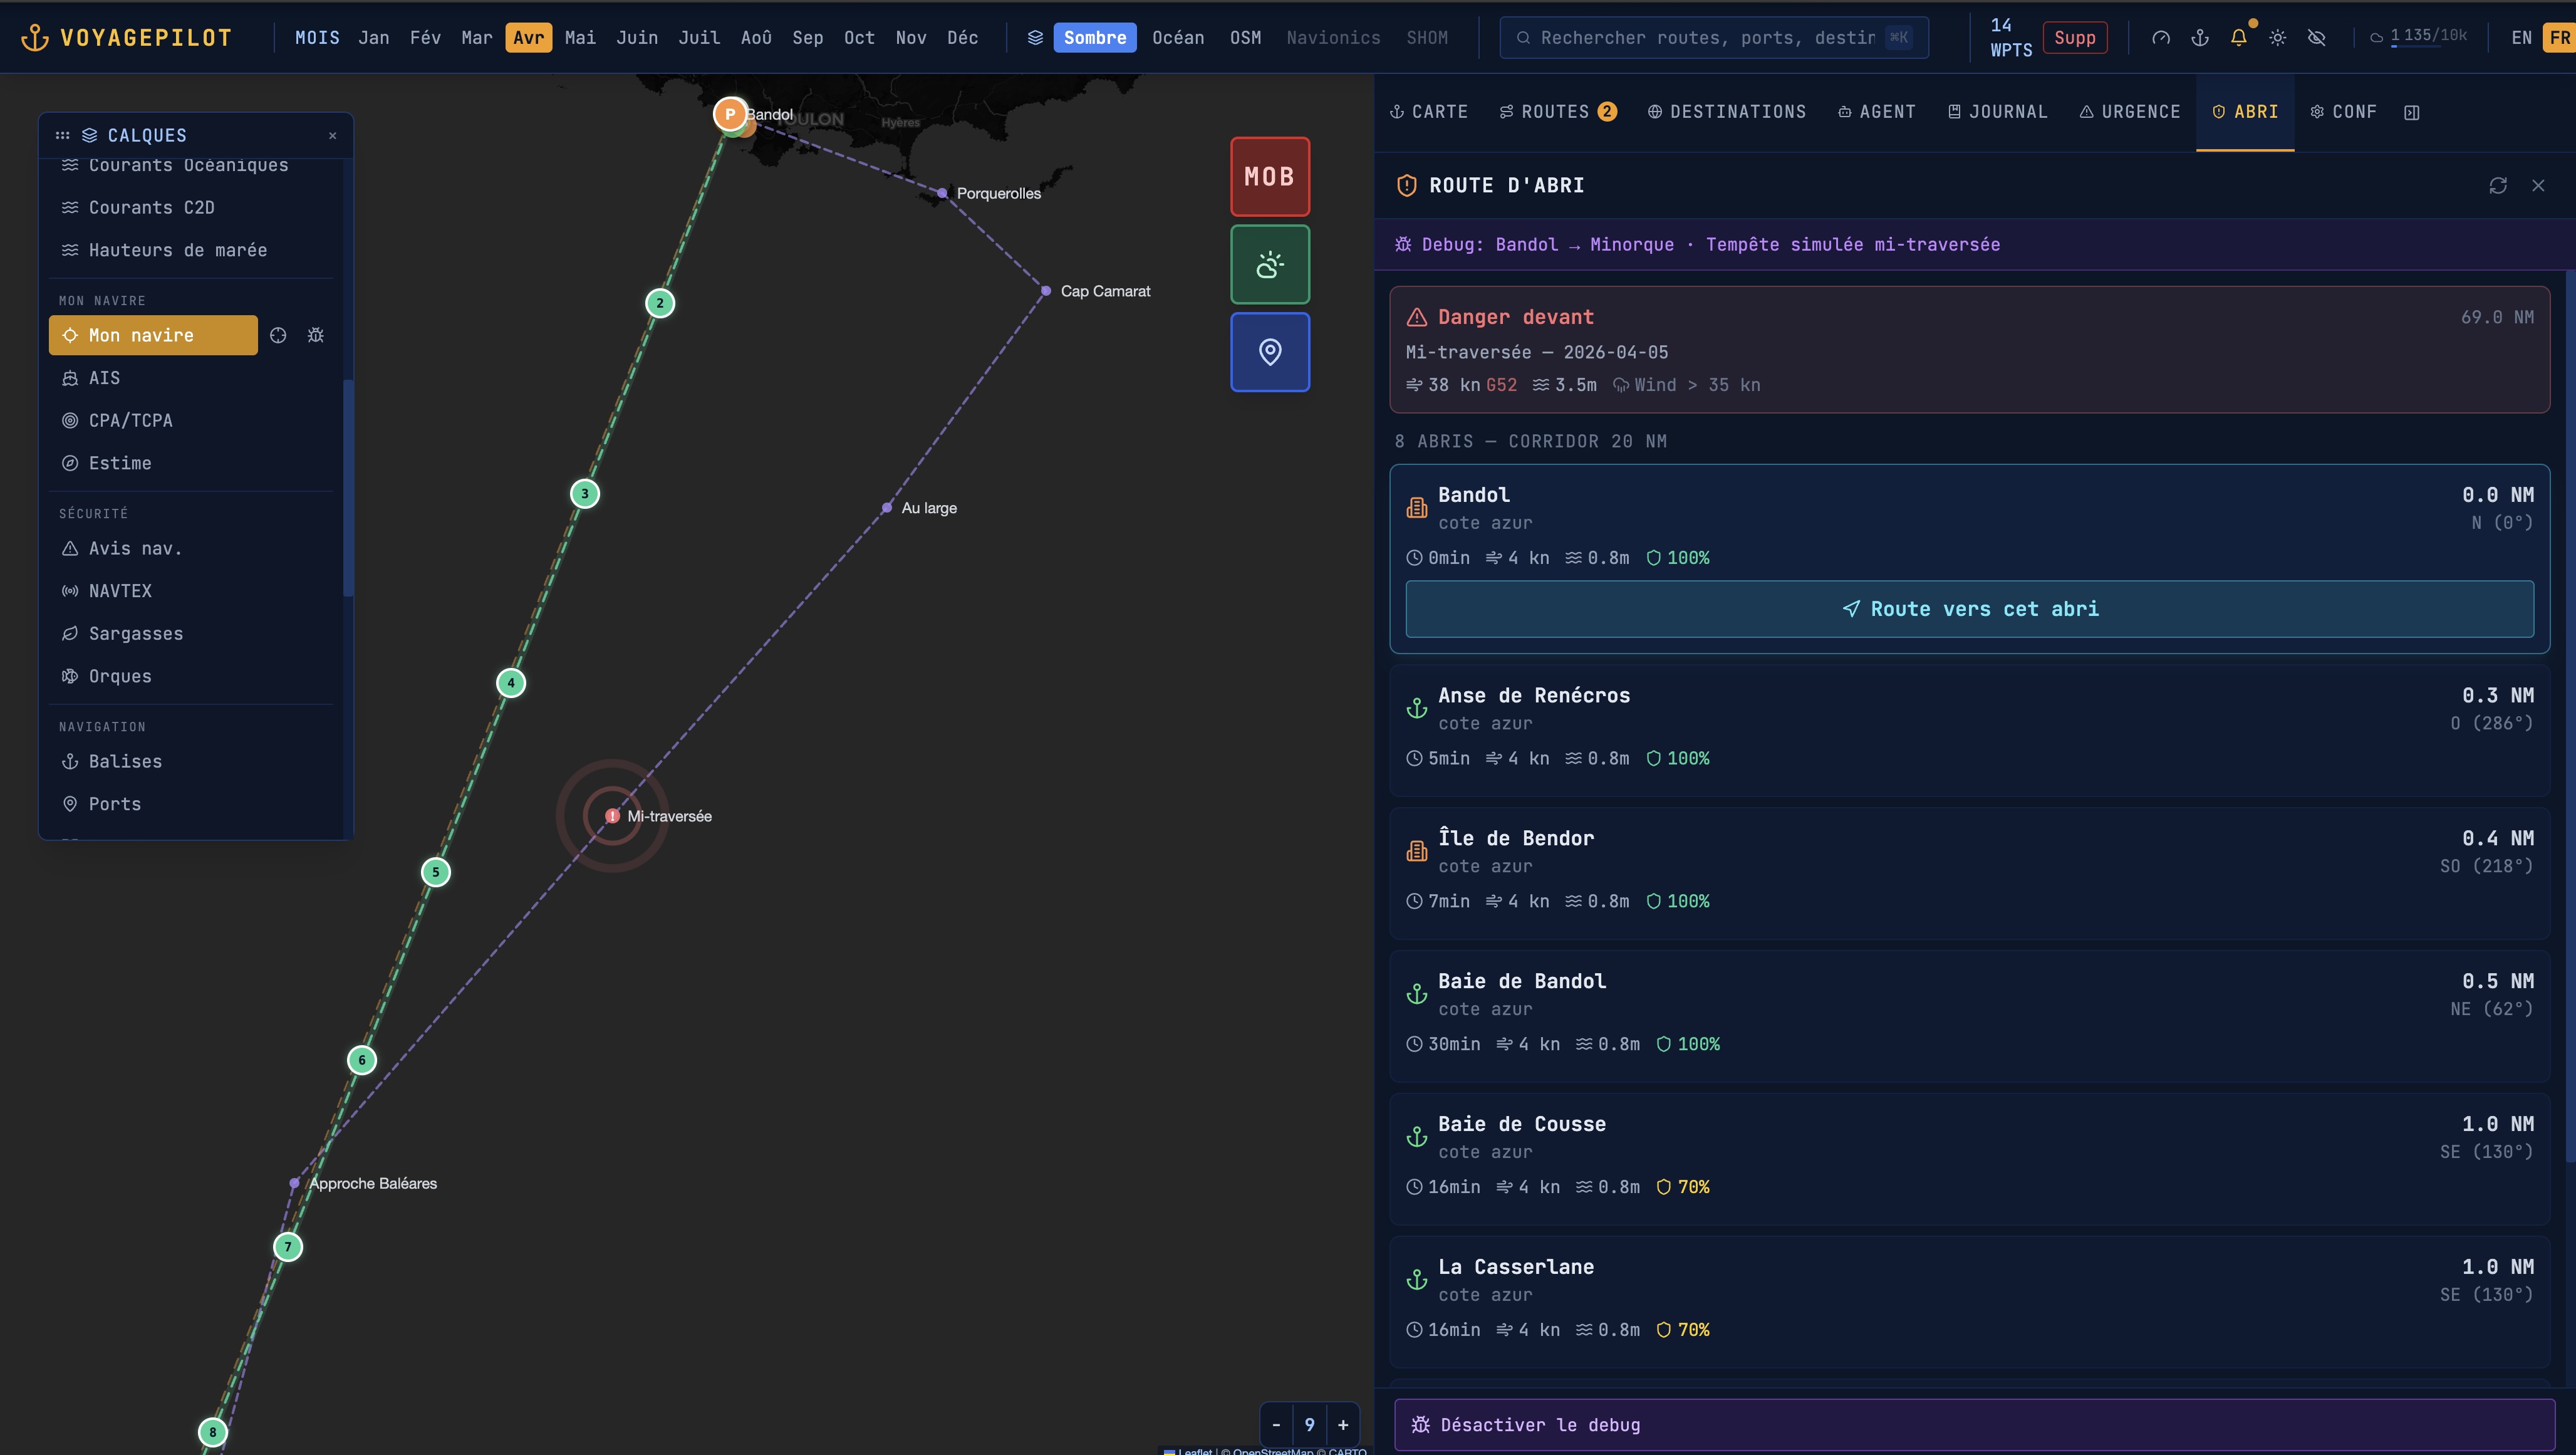This screenshot has height=1455, width=2576.
Task: Hide overlays with the eye-off icon
Action: tap(2317, 37)
